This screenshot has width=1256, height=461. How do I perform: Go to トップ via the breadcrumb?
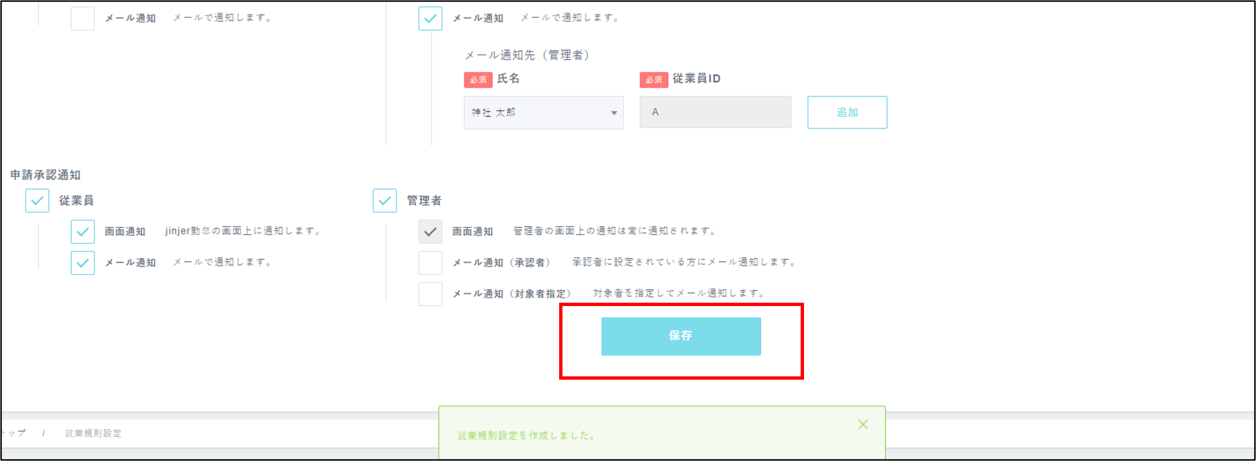click(15, 433)
